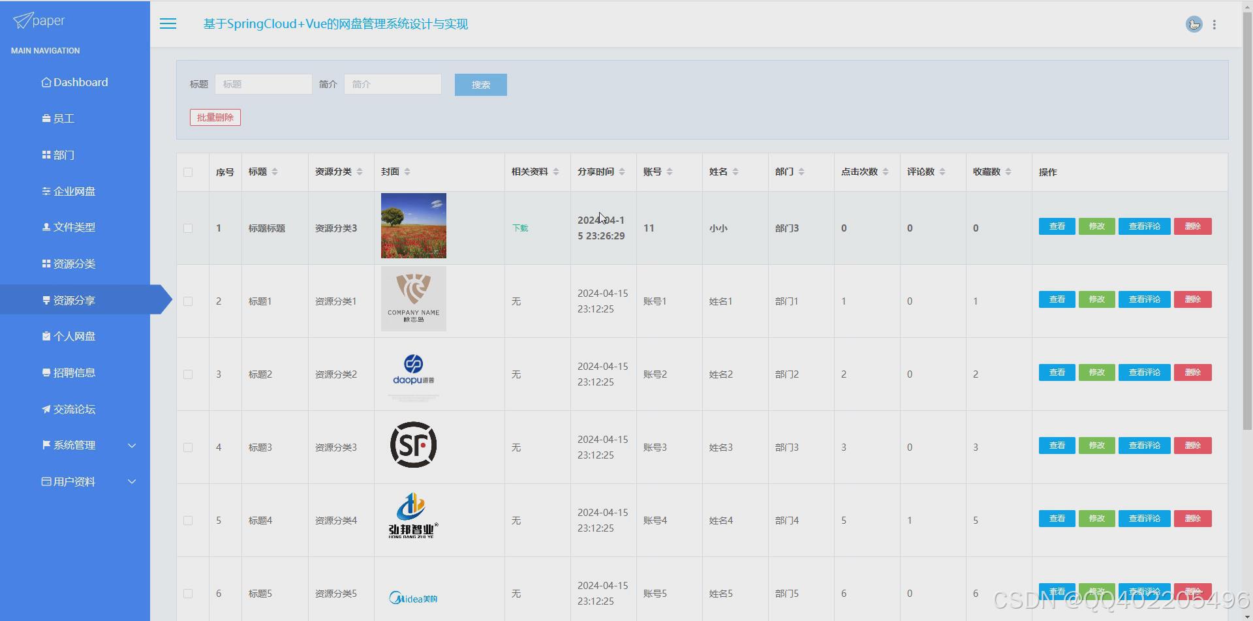This screenshot has height=621, width=1253.
Task: Toggle the select-all checkbox in table header
Action: (189, 172)
